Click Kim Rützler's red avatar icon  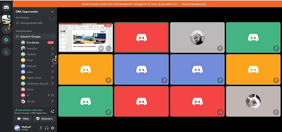click(23, 43)
